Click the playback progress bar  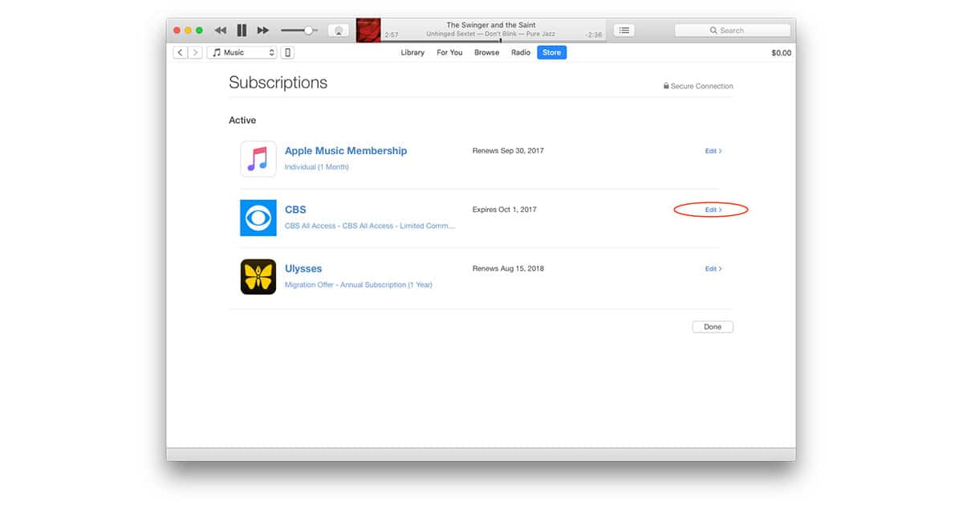coord(493,41)
